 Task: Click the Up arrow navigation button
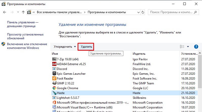point(23,12)
